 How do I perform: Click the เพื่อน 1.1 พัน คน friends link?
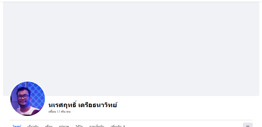point(60,112)
